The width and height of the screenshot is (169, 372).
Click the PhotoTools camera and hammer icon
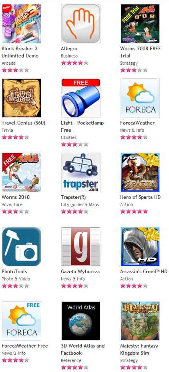[22, 247]
